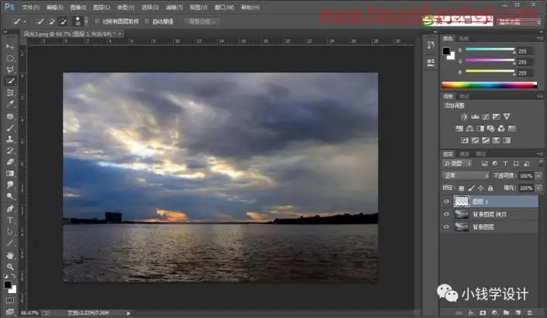Select the Brush tool in left toolbar

tap(10, 128)
